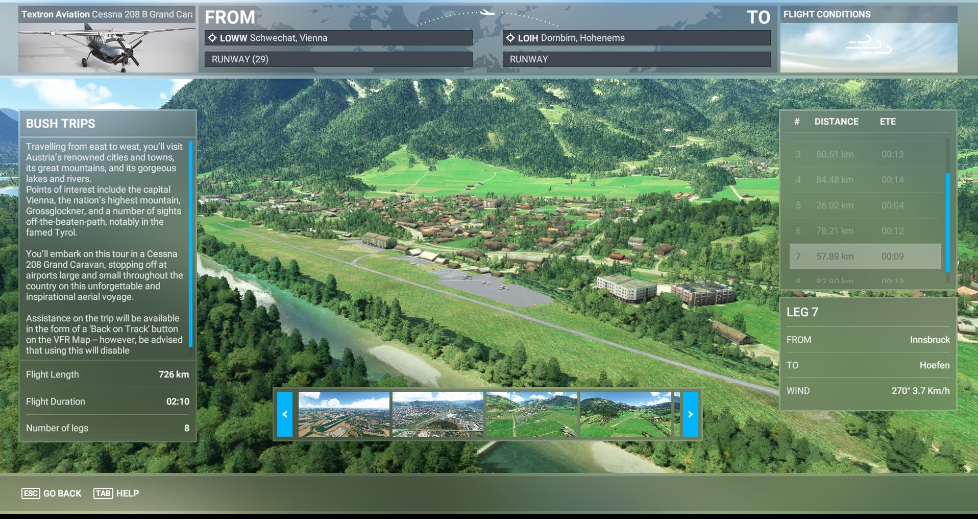Click the Bush Trips description scrollbar
The height and width of the screenshot is (519, 978).
[191, 243]
